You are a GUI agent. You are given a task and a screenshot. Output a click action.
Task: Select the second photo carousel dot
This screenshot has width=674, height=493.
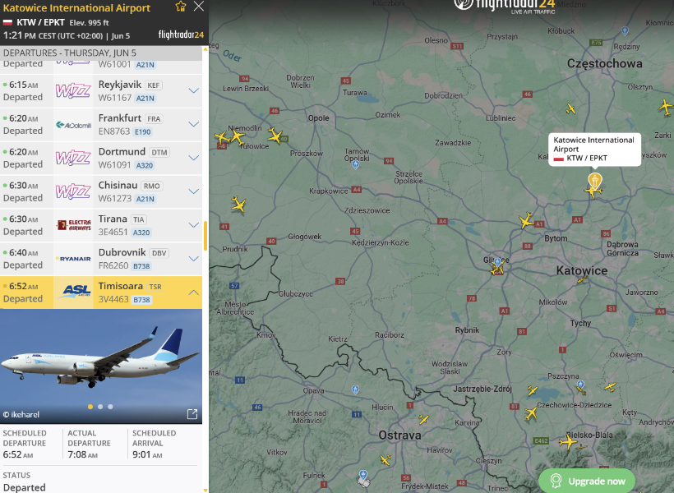pos(100,407)
